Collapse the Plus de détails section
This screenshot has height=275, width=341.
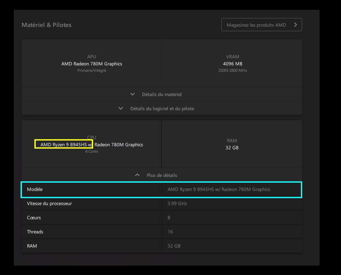(x=162, y=175)
